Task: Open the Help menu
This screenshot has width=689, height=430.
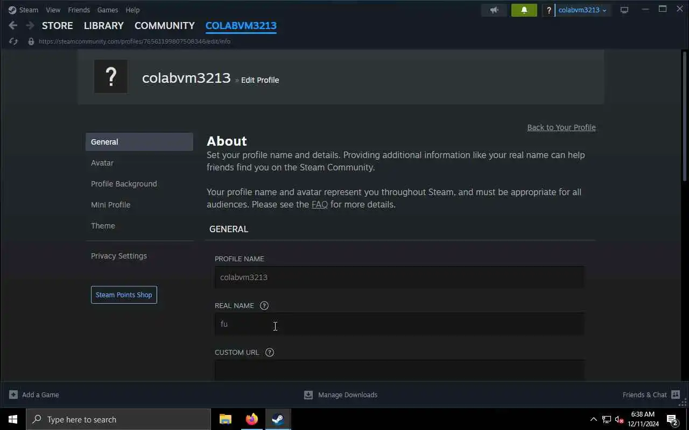Action: 132,10
